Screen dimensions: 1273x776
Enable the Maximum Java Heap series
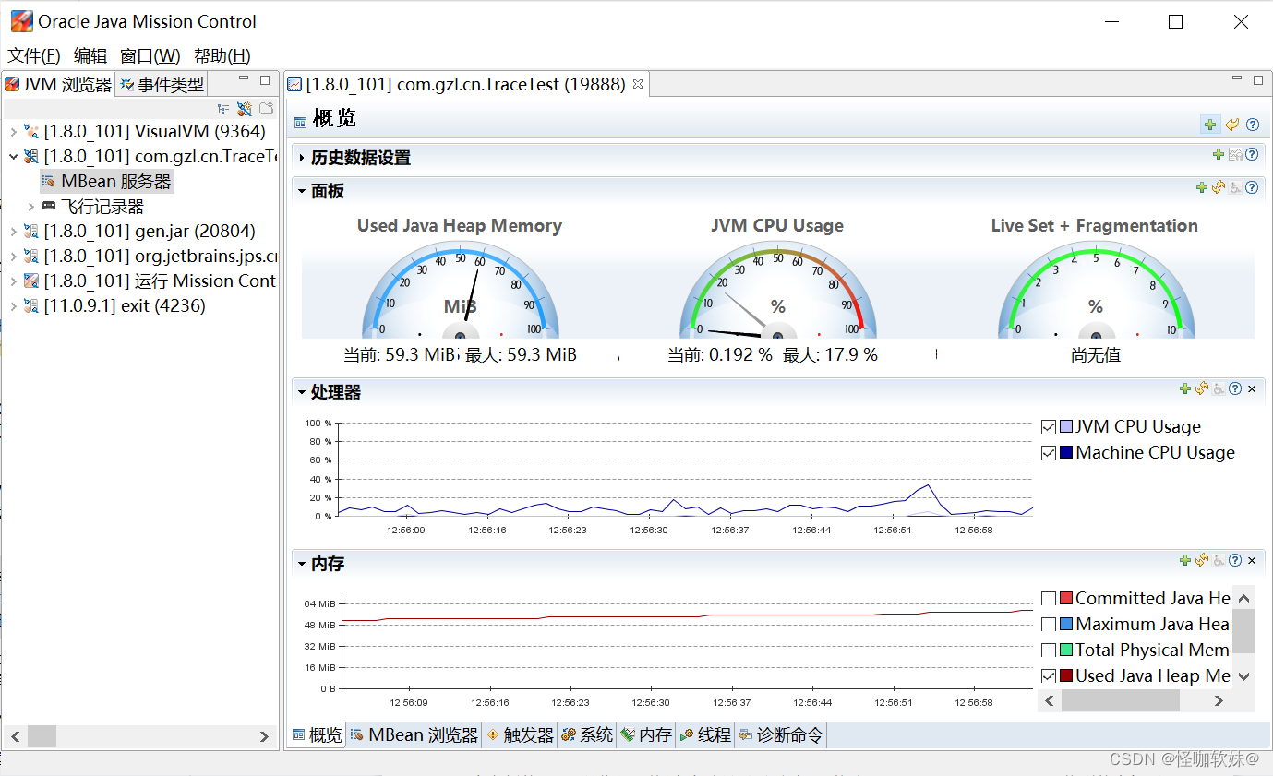(x=1048, y=624)
